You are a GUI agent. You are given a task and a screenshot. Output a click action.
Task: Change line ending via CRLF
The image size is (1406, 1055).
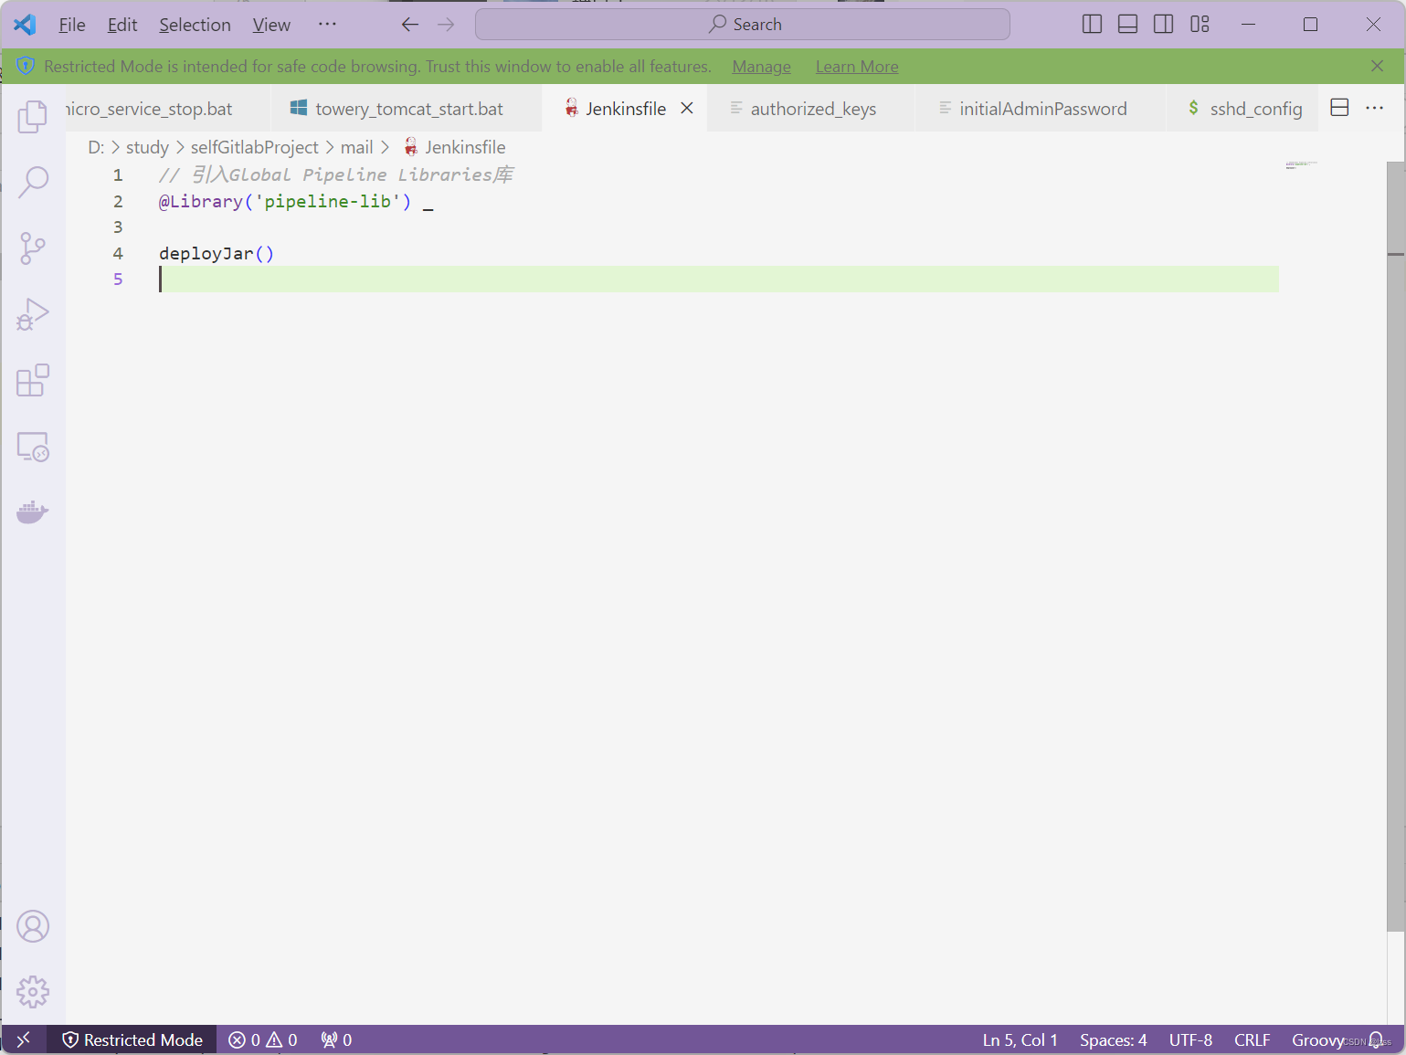(x=1252, y=1039)
